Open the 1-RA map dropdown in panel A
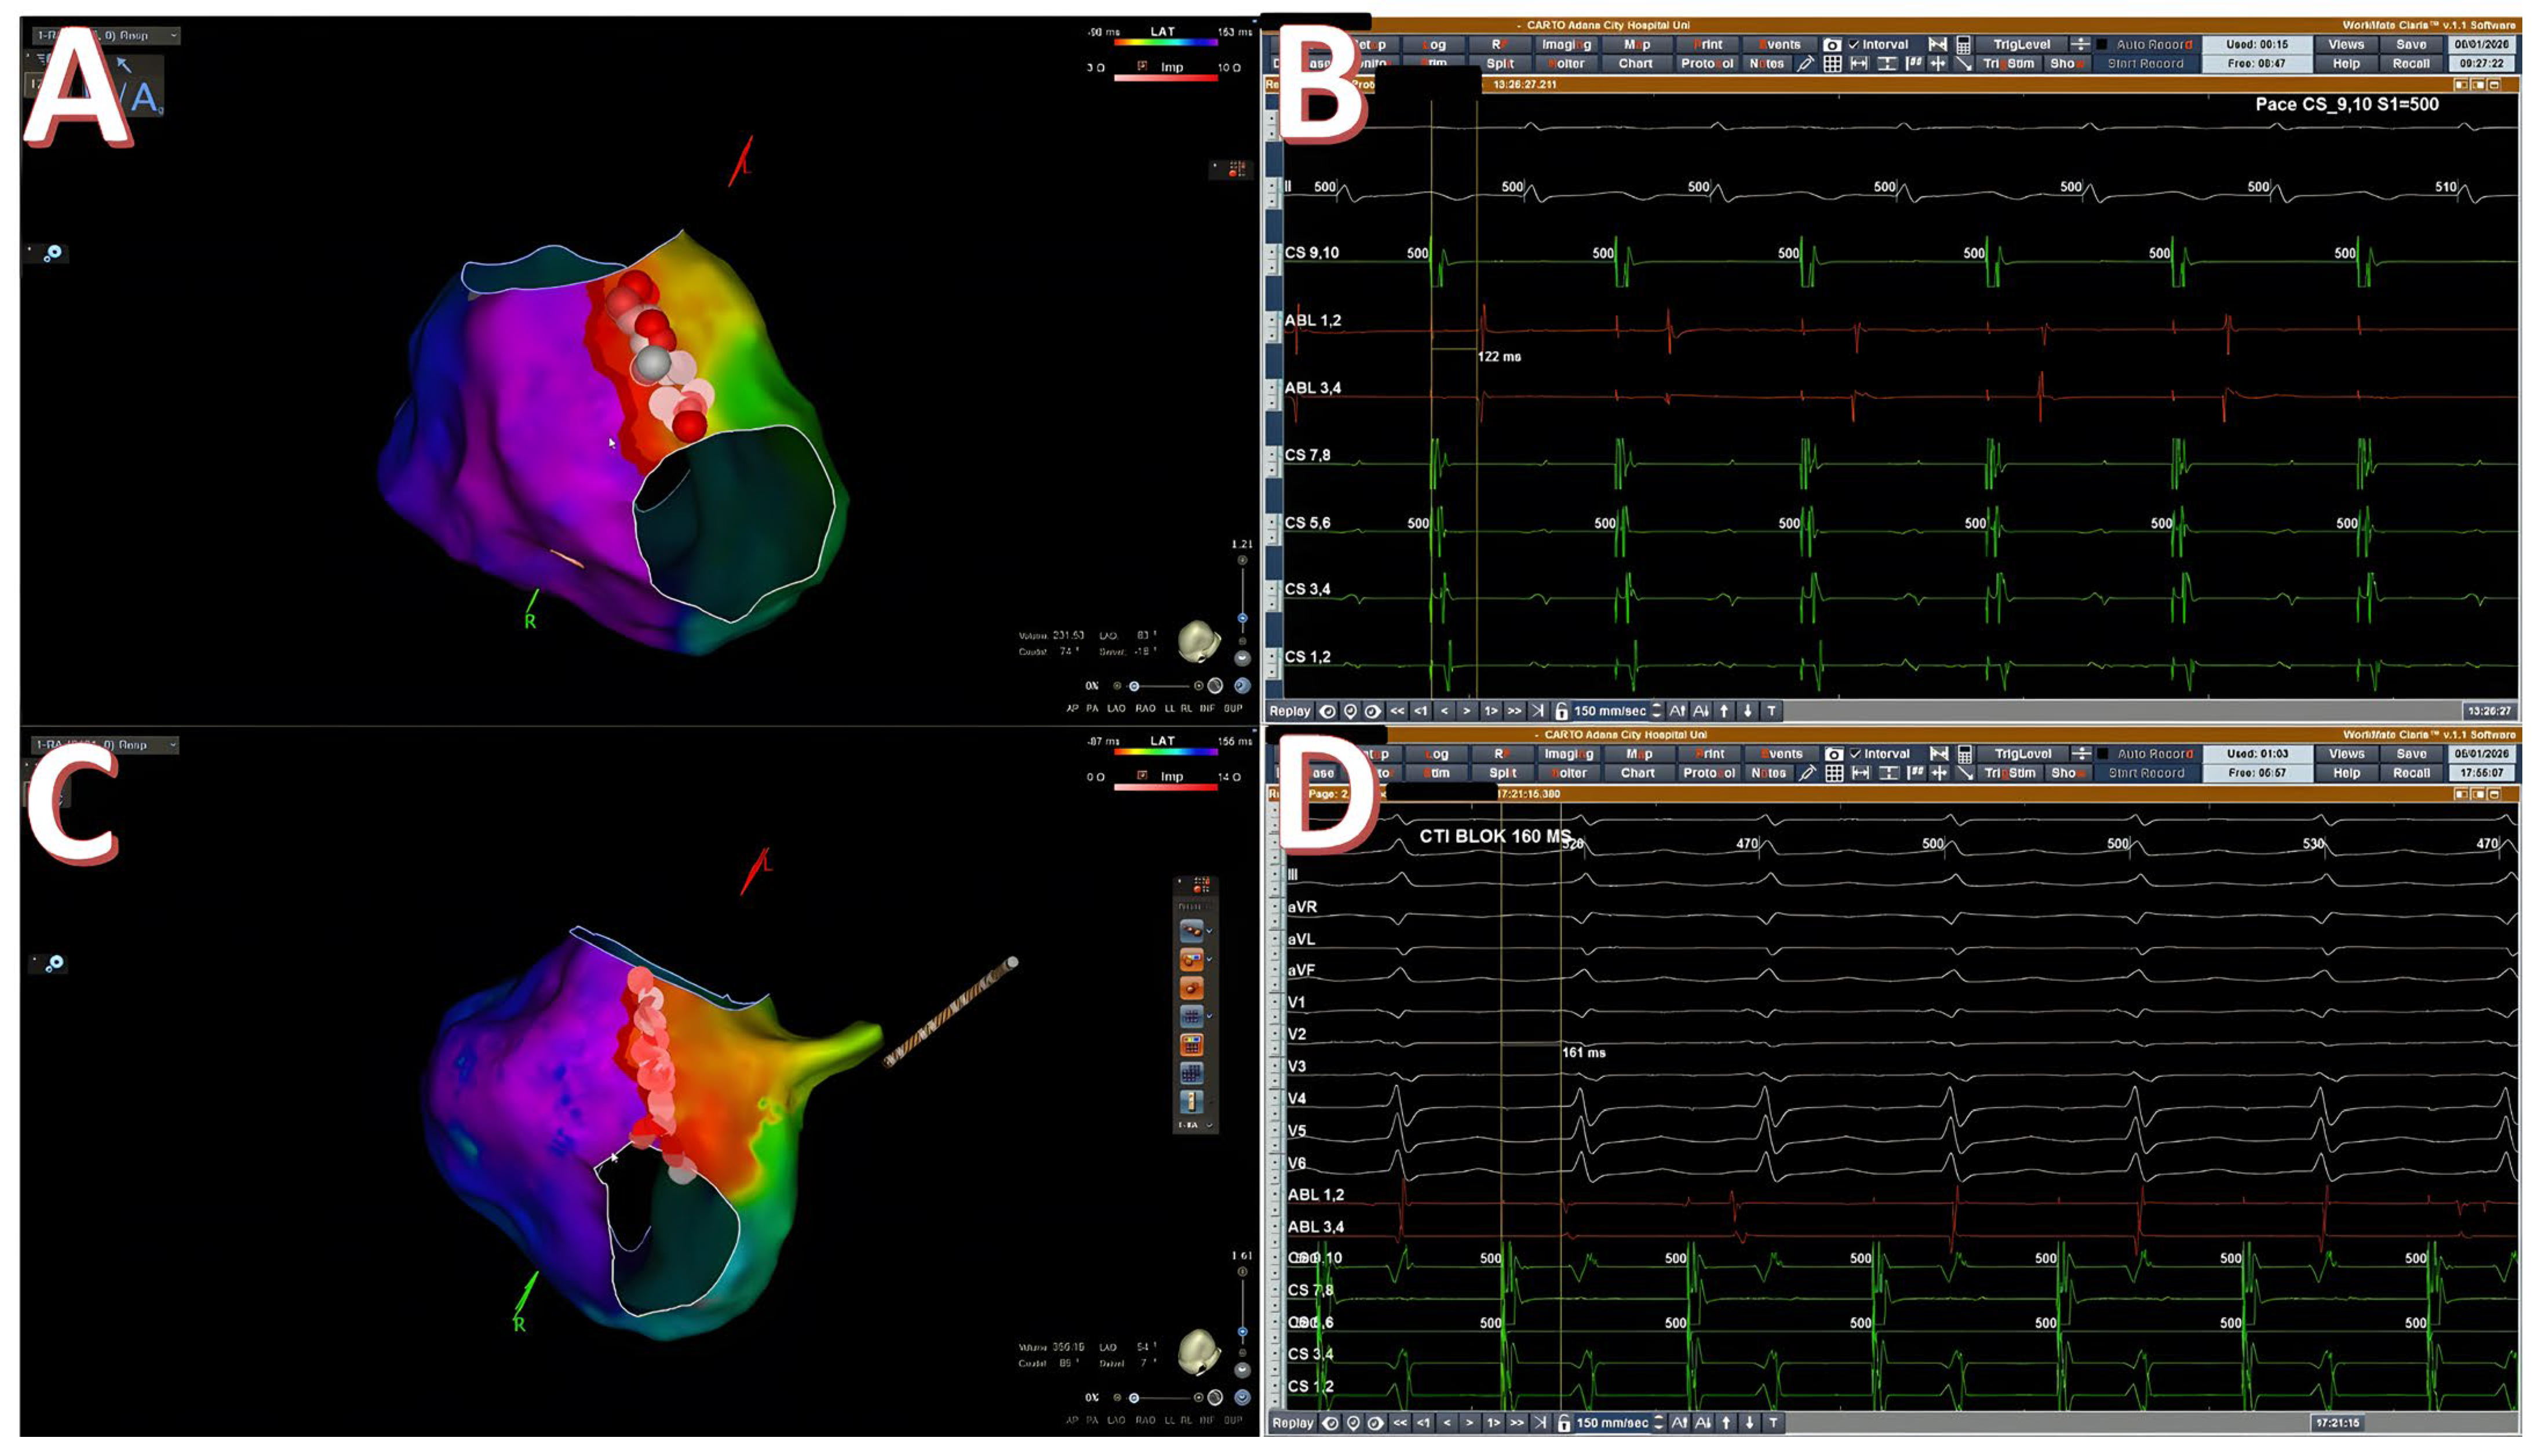This screenshot has width=2538, height=1456. pyautogui.click(x=105, y=35)
